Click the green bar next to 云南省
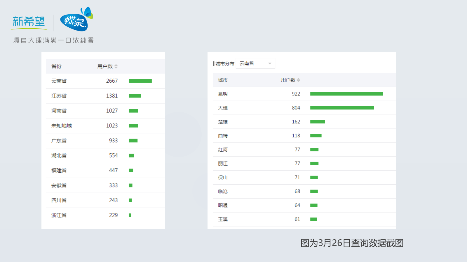Viewport: 467px width, 262px height. pyautogui.click(x=141, y=81)
